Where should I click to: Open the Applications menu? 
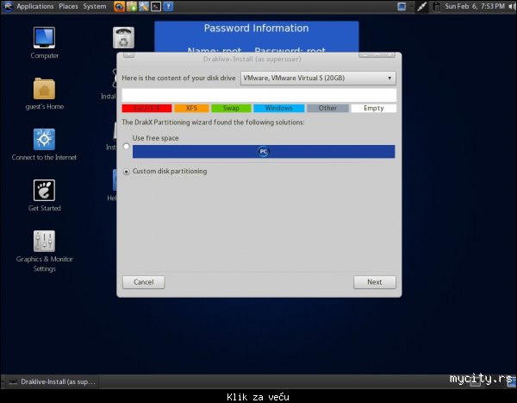tap(35, 6)
